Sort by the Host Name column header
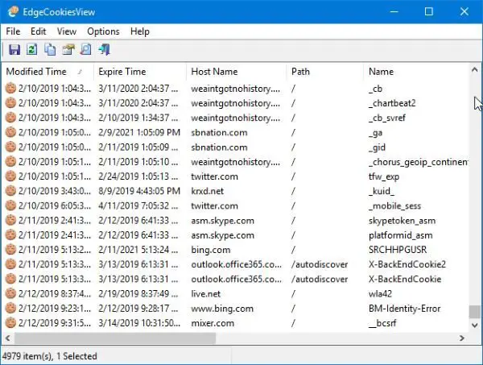This screenshot has width=483, height=365. coord(236,72)
